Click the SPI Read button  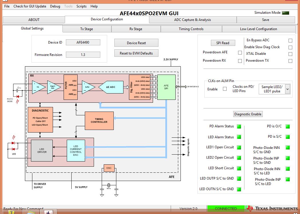click(223, 43)
